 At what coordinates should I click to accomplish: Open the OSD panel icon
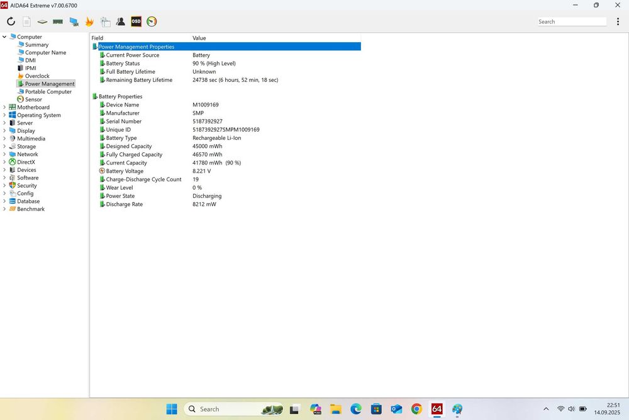tap(136, 21)
